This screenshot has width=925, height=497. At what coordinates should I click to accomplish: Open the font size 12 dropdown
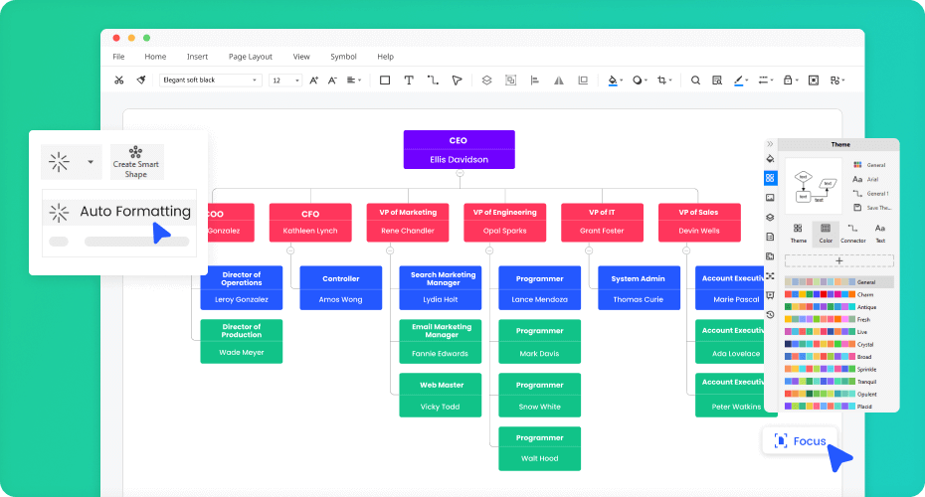[x=285, y=81]
